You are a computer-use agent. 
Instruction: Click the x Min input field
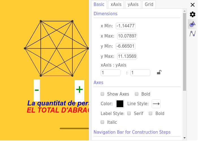[126, 26]
